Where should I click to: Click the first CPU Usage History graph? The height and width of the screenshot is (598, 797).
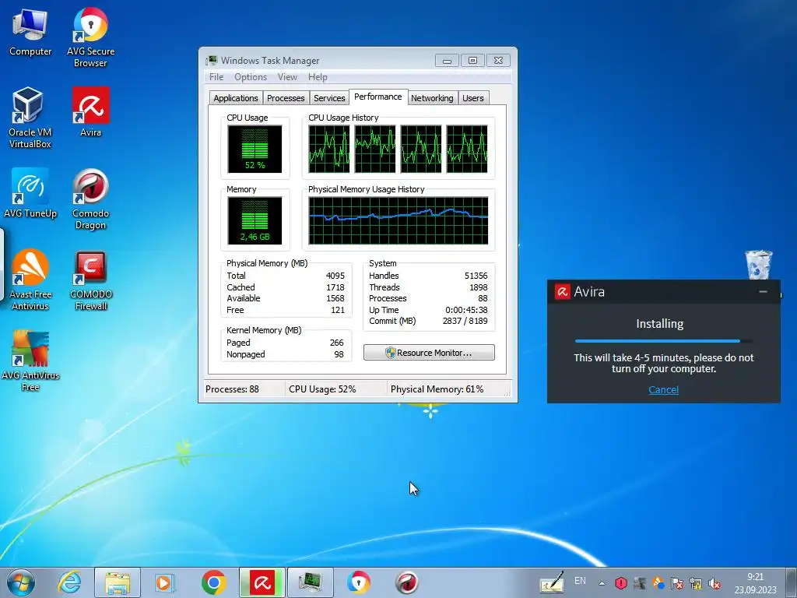[x=329, y=149]
